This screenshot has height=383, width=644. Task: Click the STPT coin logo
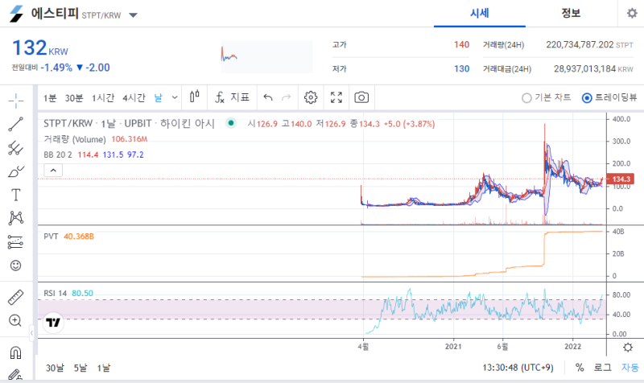[17, 14]
